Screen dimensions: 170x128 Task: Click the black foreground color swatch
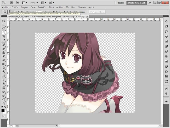[x=3, y=110]
